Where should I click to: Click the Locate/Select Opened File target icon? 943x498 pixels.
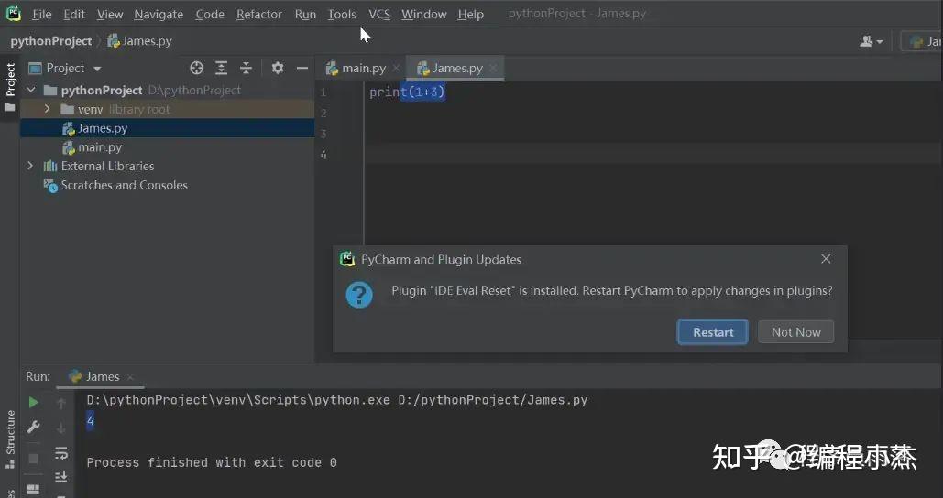pos(197,68)
